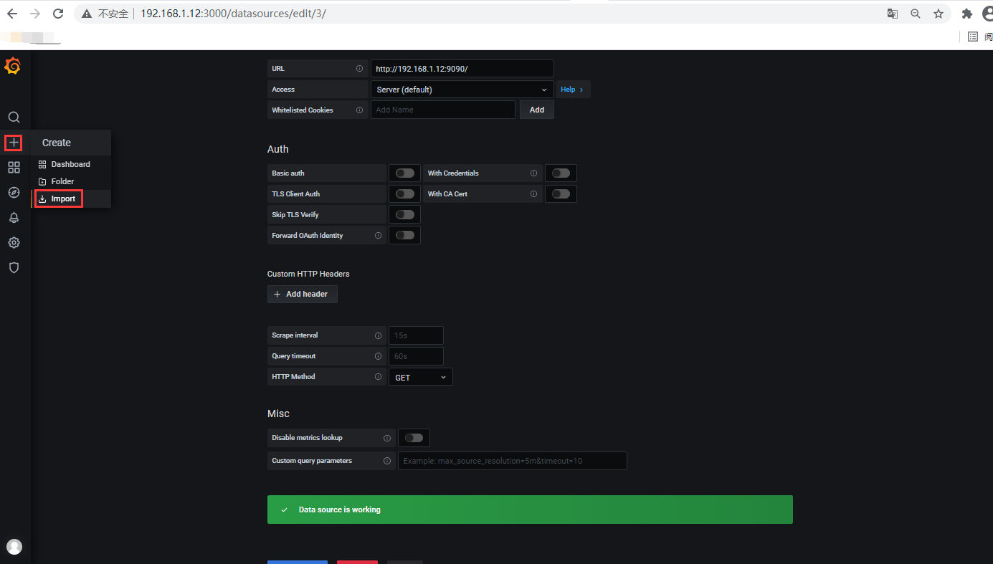
Task: Toggle Disable metrics lookup
Action: (x=414, y=437)
